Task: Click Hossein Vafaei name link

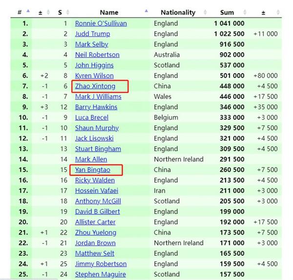Action: (97, 191)
